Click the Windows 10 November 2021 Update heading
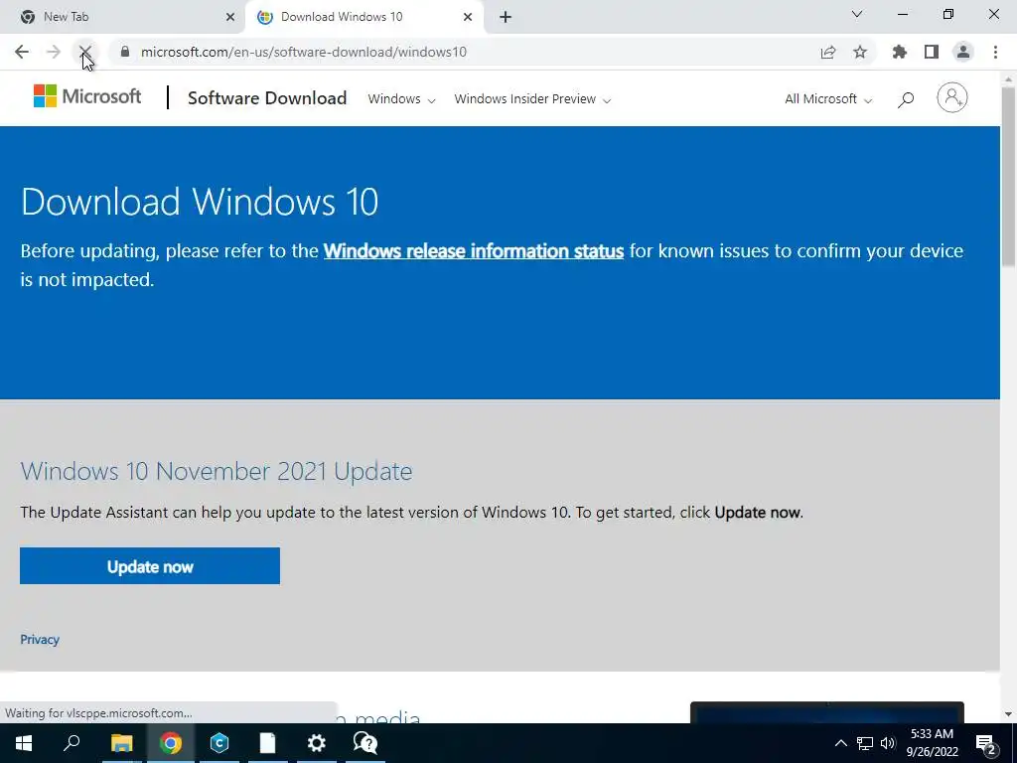The width and height of the screenshot is (1017, 763). pos(216,471)
